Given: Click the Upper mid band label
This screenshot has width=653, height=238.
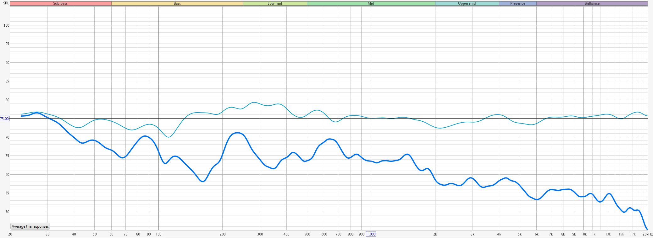Looking at the screenshot, I should pyautogui.click(x=467, y=3).
